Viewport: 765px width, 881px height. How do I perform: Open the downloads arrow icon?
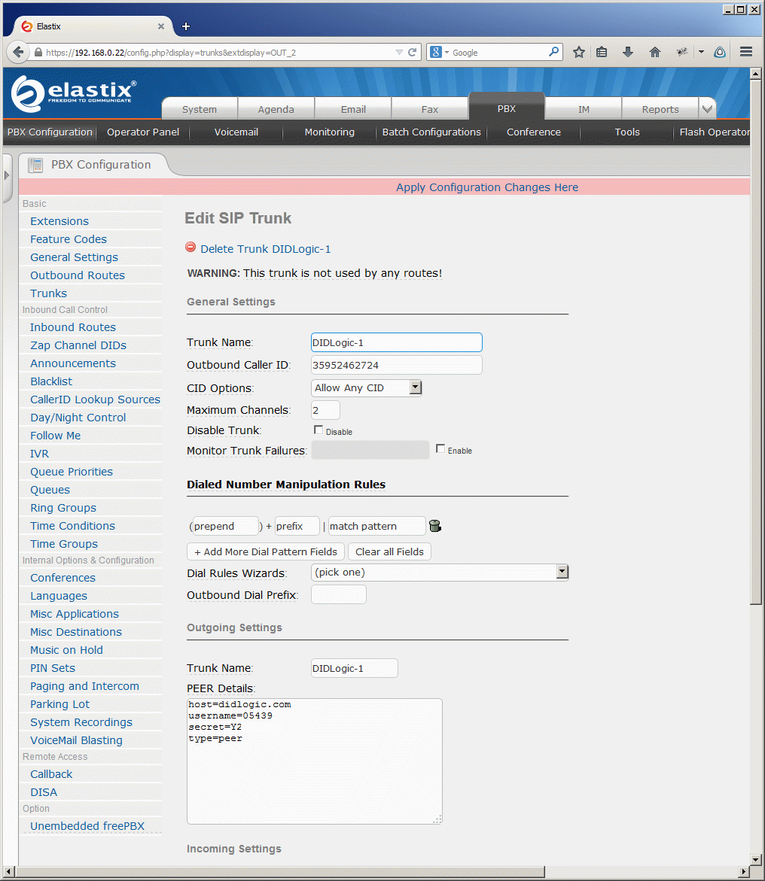628,52
